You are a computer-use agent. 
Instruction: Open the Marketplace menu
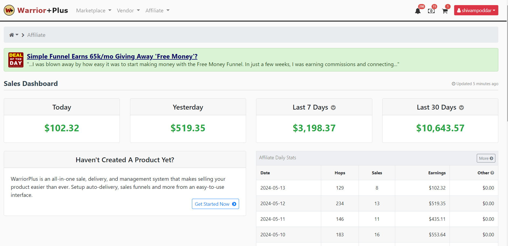[93, 10]
